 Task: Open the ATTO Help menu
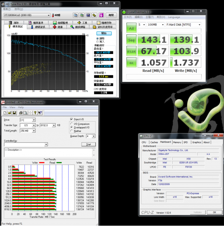[x=21, y=107]
